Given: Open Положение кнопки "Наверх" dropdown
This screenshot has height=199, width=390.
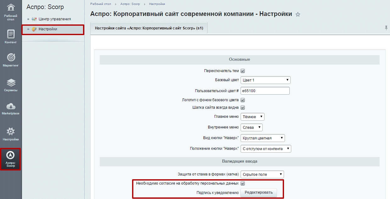Looking at the screenshot, I should point(266,149).
